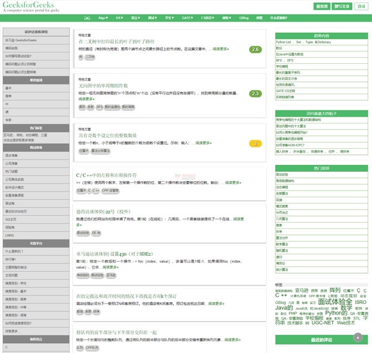Click 探索更多 in left sidebar
This screenshot has height=353, width=372.
pos(36,331)
